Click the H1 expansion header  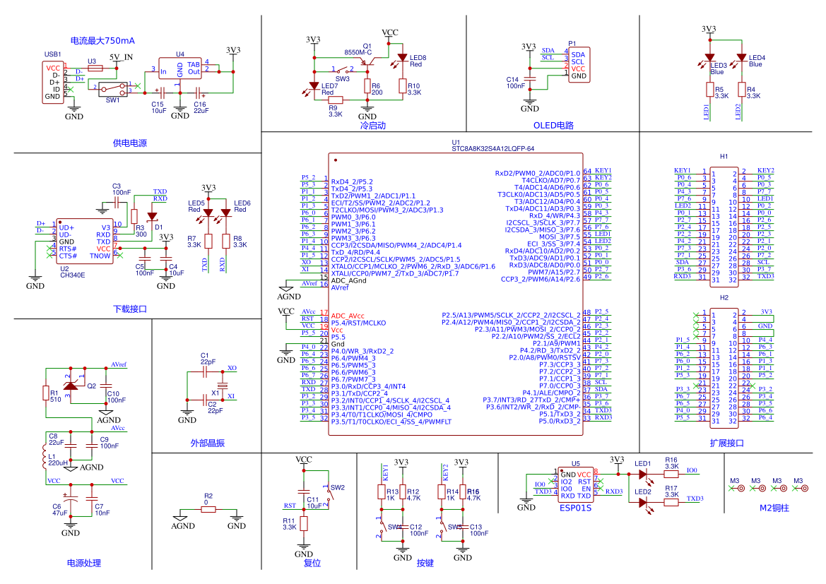pyautogui.click(x=724, y=226)
